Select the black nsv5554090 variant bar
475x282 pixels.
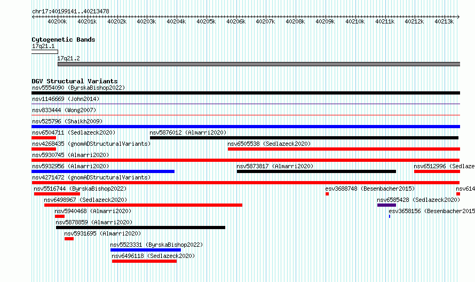[x=246, y=93]
